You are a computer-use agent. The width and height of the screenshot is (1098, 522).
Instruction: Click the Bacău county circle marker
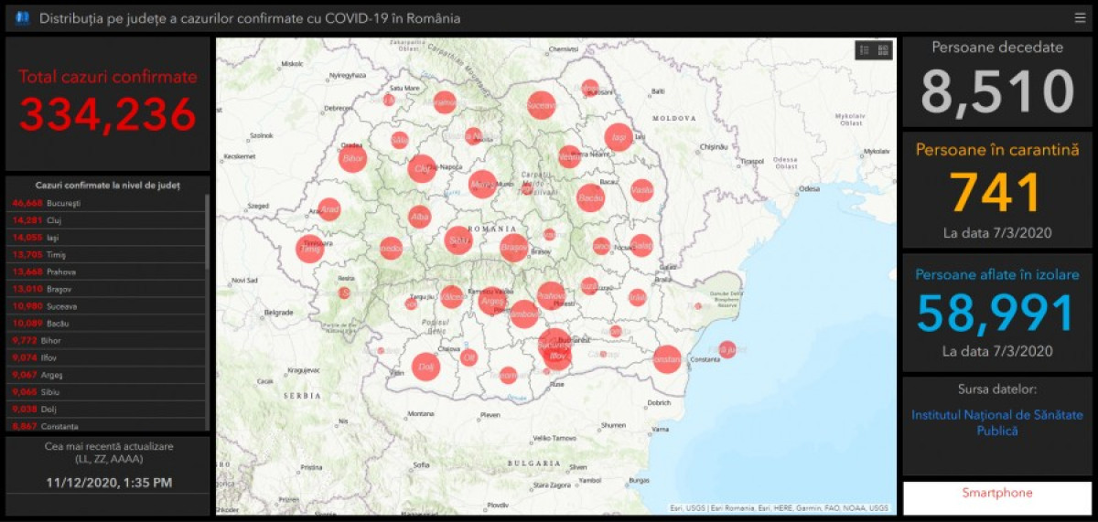(590, 197)
